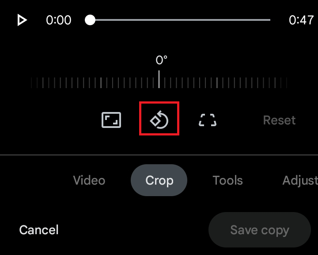This screenshot has height=255, width=318.
Task: Jump to the middle of the seek bar
Action: click(180, 20)
